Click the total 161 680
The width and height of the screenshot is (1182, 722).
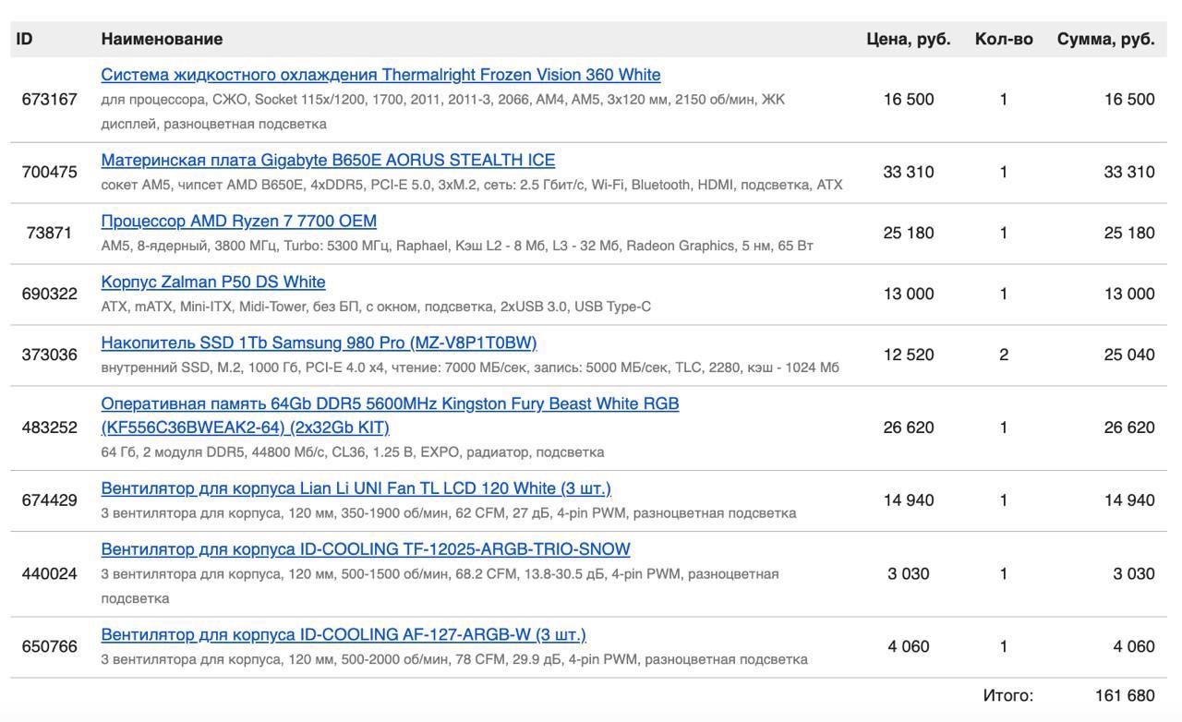pyautogui.click(x=1125, y=695)
